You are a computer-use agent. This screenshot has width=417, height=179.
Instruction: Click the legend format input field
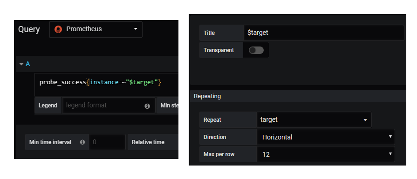point(109,105)
